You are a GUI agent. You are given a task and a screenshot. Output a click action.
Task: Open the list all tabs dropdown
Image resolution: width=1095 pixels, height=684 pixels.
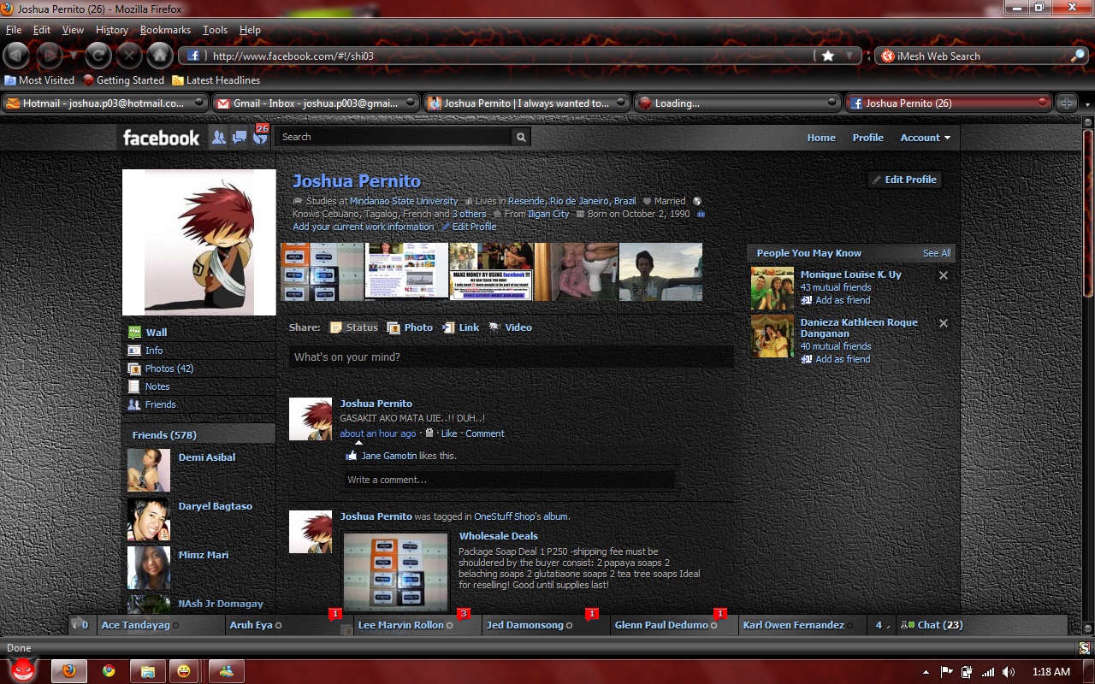tap(1086, 103)
